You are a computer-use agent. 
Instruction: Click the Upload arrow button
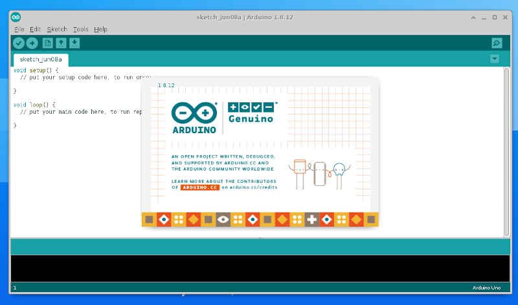point(32,43)
